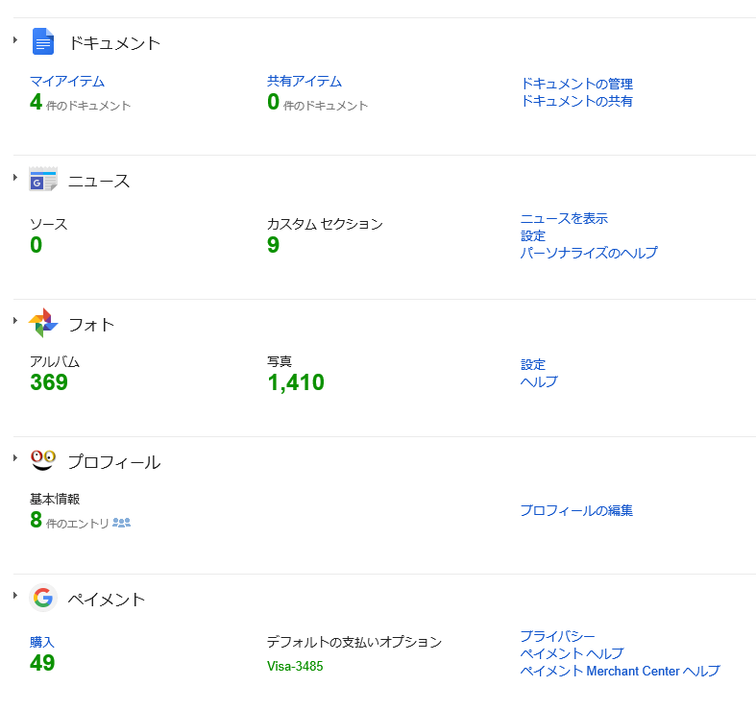Open the ニュースを表示 link
This screenshot has height=711, width=756.
(564, 219)
